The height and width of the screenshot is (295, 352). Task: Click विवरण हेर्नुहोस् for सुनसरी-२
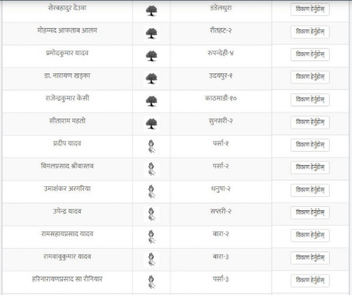pyautogui.click(x=310, y=122)
